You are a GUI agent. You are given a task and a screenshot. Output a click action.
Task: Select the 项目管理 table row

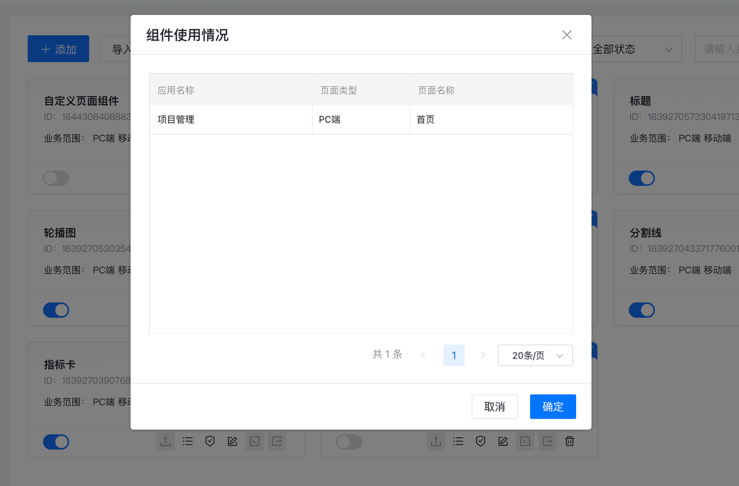click(360, 120)
